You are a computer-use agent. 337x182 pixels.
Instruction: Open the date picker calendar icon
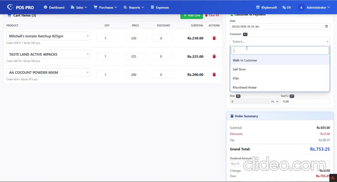tap(326, 27)
